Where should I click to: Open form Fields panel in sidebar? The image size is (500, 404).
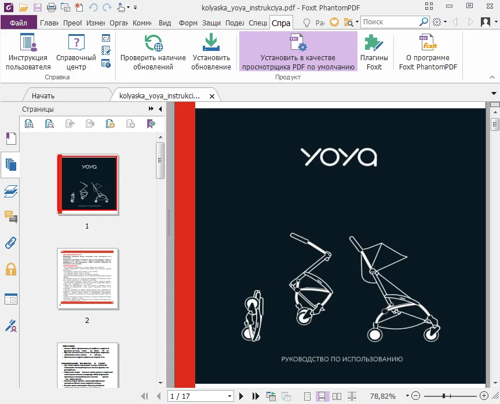coord(11,299)
